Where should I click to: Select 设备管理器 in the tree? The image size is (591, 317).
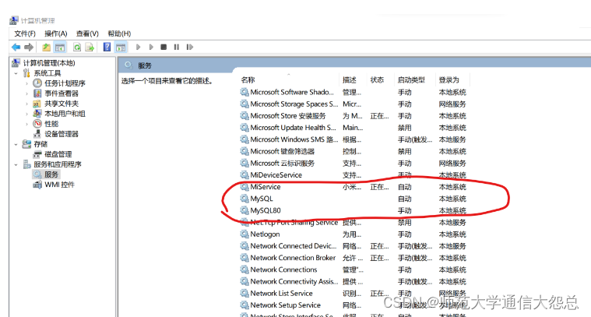(62, 134)
